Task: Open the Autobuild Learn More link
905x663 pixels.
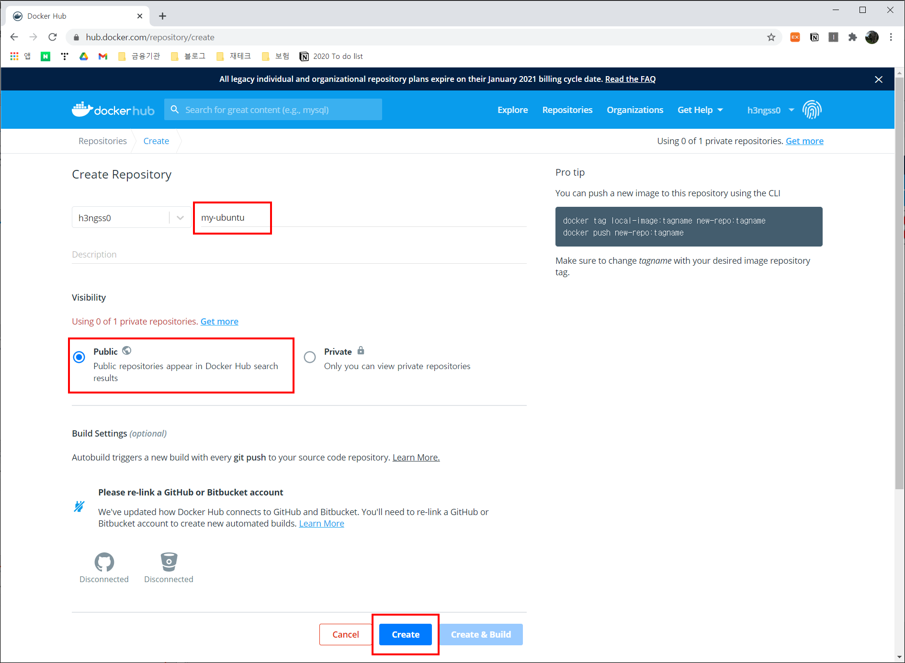Action: click(x=416, y=458)
